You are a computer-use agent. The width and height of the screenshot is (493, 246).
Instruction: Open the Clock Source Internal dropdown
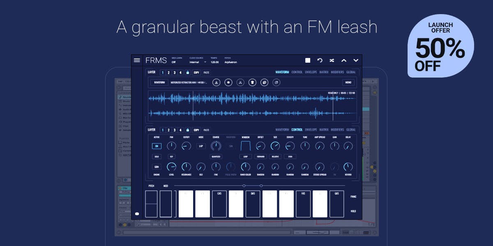click(x=198, y=62)
